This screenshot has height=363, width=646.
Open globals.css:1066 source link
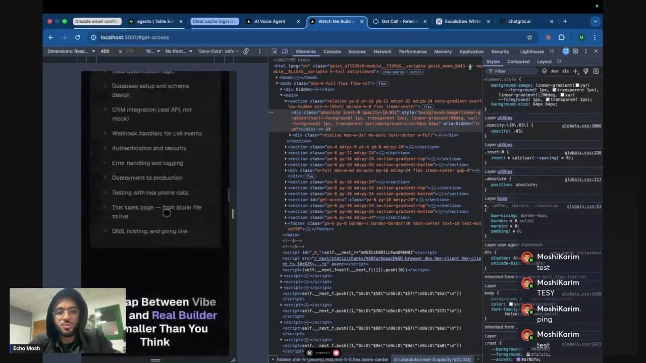point(581,126)
